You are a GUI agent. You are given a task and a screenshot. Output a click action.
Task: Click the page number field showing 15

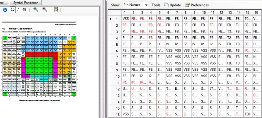coord(13,10)
